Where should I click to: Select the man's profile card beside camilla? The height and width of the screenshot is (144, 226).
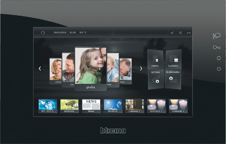tap(68, 70)
